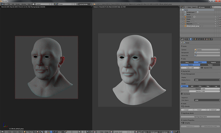Open the outliner editor type selector
The image size is (221, 133).
click(x=182, y=7)
